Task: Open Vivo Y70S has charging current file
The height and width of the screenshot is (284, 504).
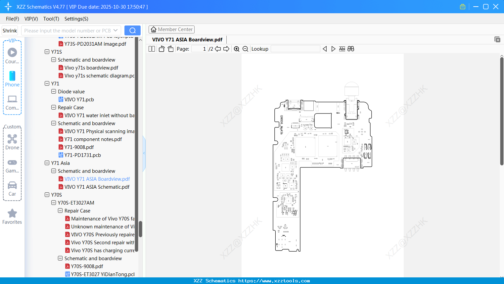Action: pos(100,250)
